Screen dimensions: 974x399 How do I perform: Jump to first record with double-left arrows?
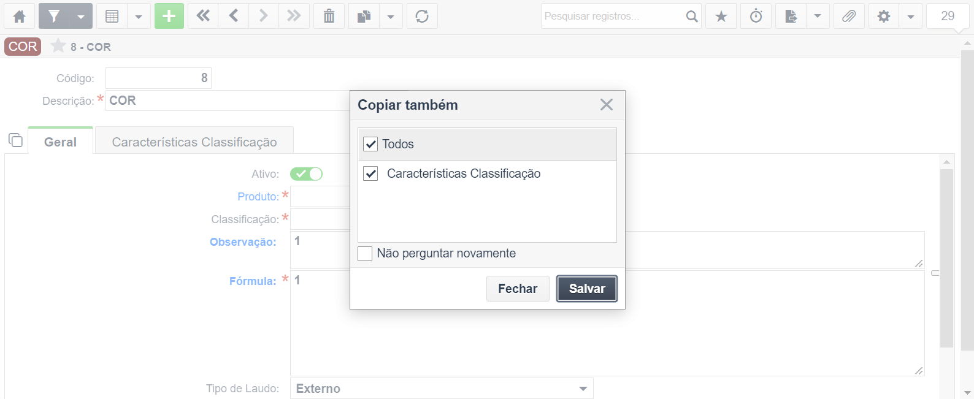(x=203, y=16)
